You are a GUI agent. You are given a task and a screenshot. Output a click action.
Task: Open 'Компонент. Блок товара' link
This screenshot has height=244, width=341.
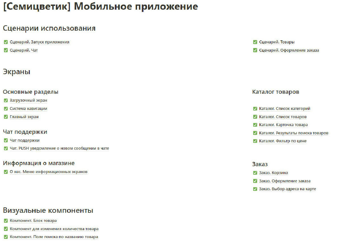(x=33, y=221)
